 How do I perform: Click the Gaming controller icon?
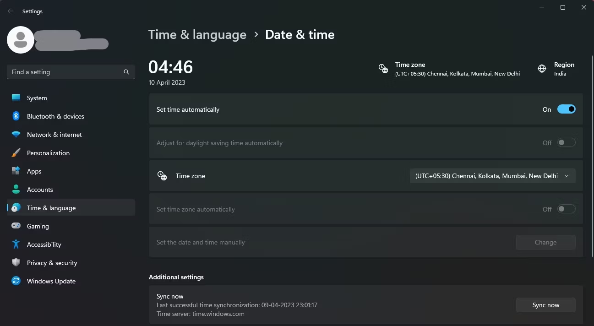(x=16, y=226)
